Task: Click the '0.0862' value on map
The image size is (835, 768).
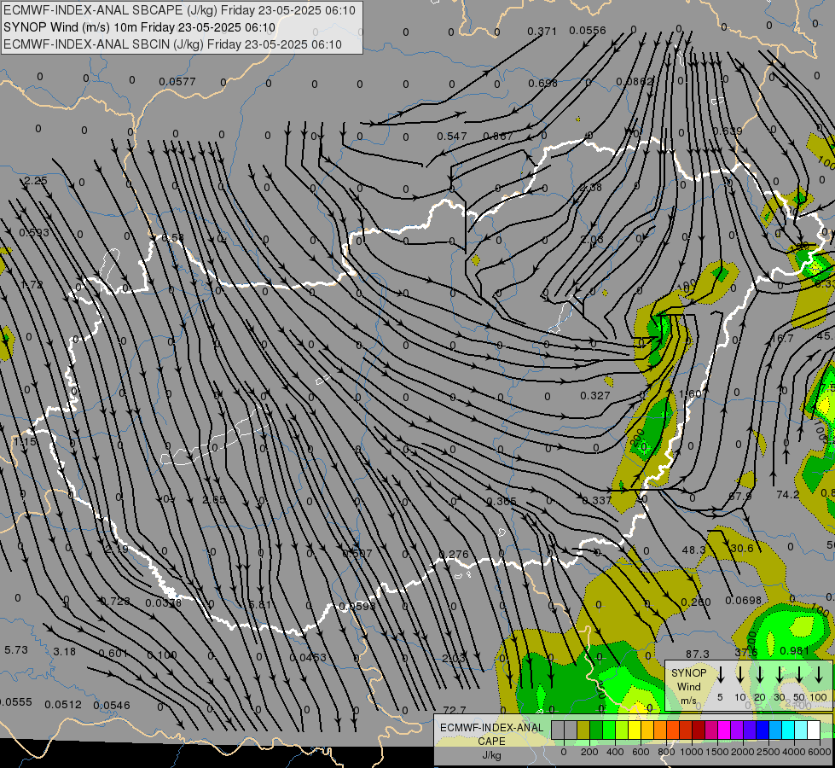Action: point(635,82)
